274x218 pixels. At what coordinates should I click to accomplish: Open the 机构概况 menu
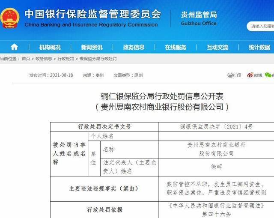tap(50, 47)
